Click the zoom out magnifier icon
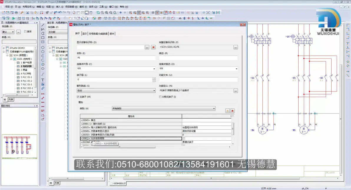The height and width of the screenshot is (190, 351). pos(111,13)
